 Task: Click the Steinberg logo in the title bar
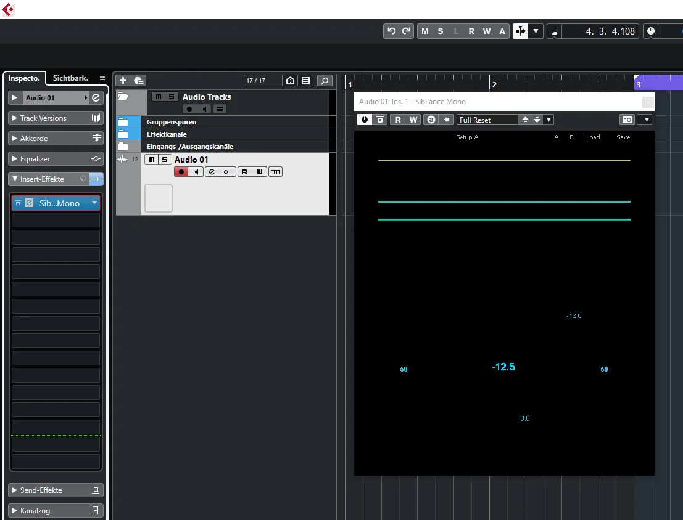pyautogui.click(x=8, y=9)
